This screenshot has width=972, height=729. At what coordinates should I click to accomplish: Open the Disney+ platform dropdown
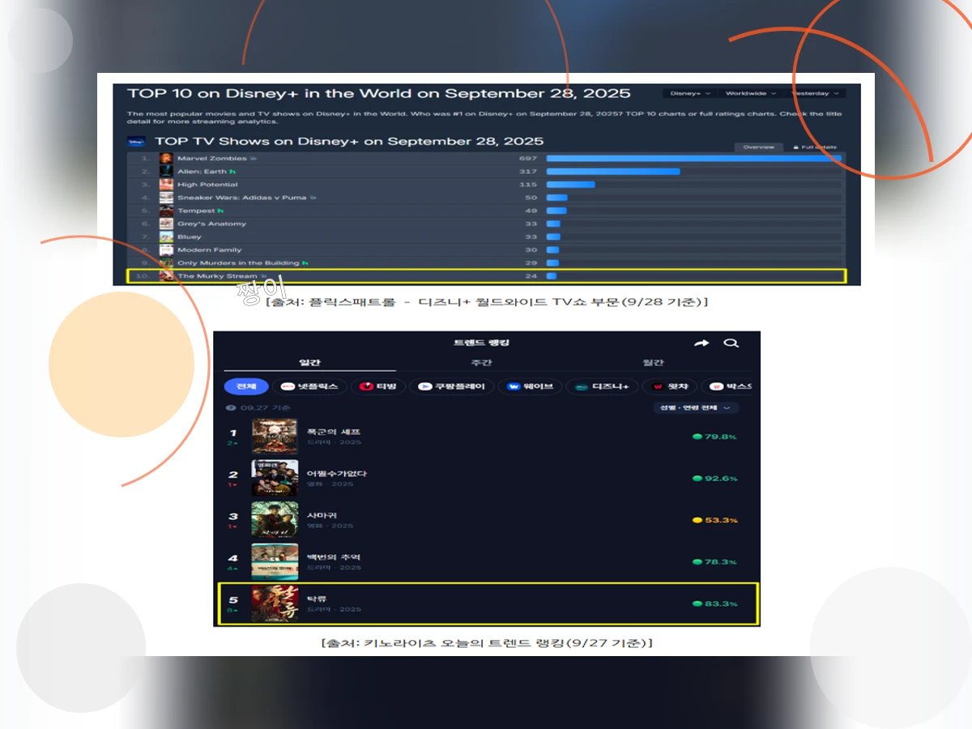click(690, 93)
